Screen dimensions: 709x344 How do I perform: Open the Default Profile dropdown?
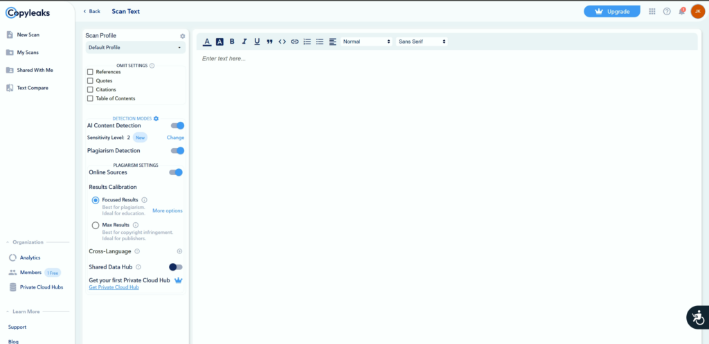(x=135, y=48)
